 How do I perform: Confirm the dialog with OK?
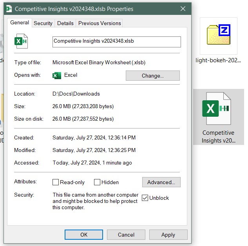coord(84,235)
